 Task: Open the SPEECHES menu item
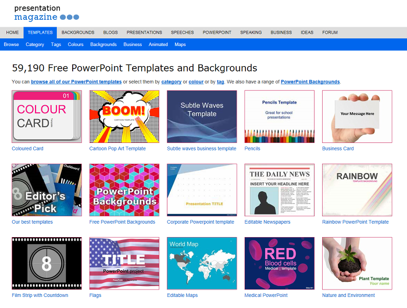coord(183,33)
